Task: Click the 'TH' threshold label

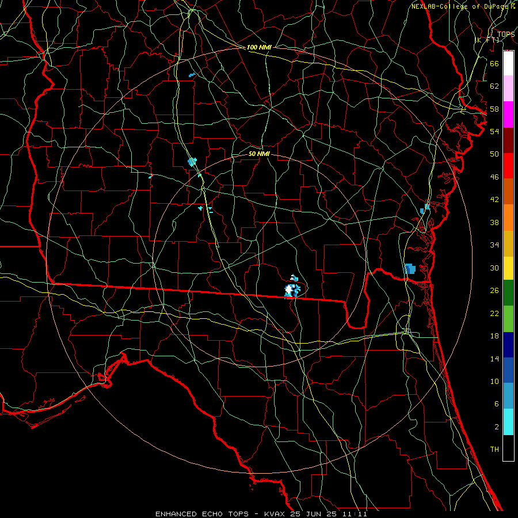Action: coord(494,450)
